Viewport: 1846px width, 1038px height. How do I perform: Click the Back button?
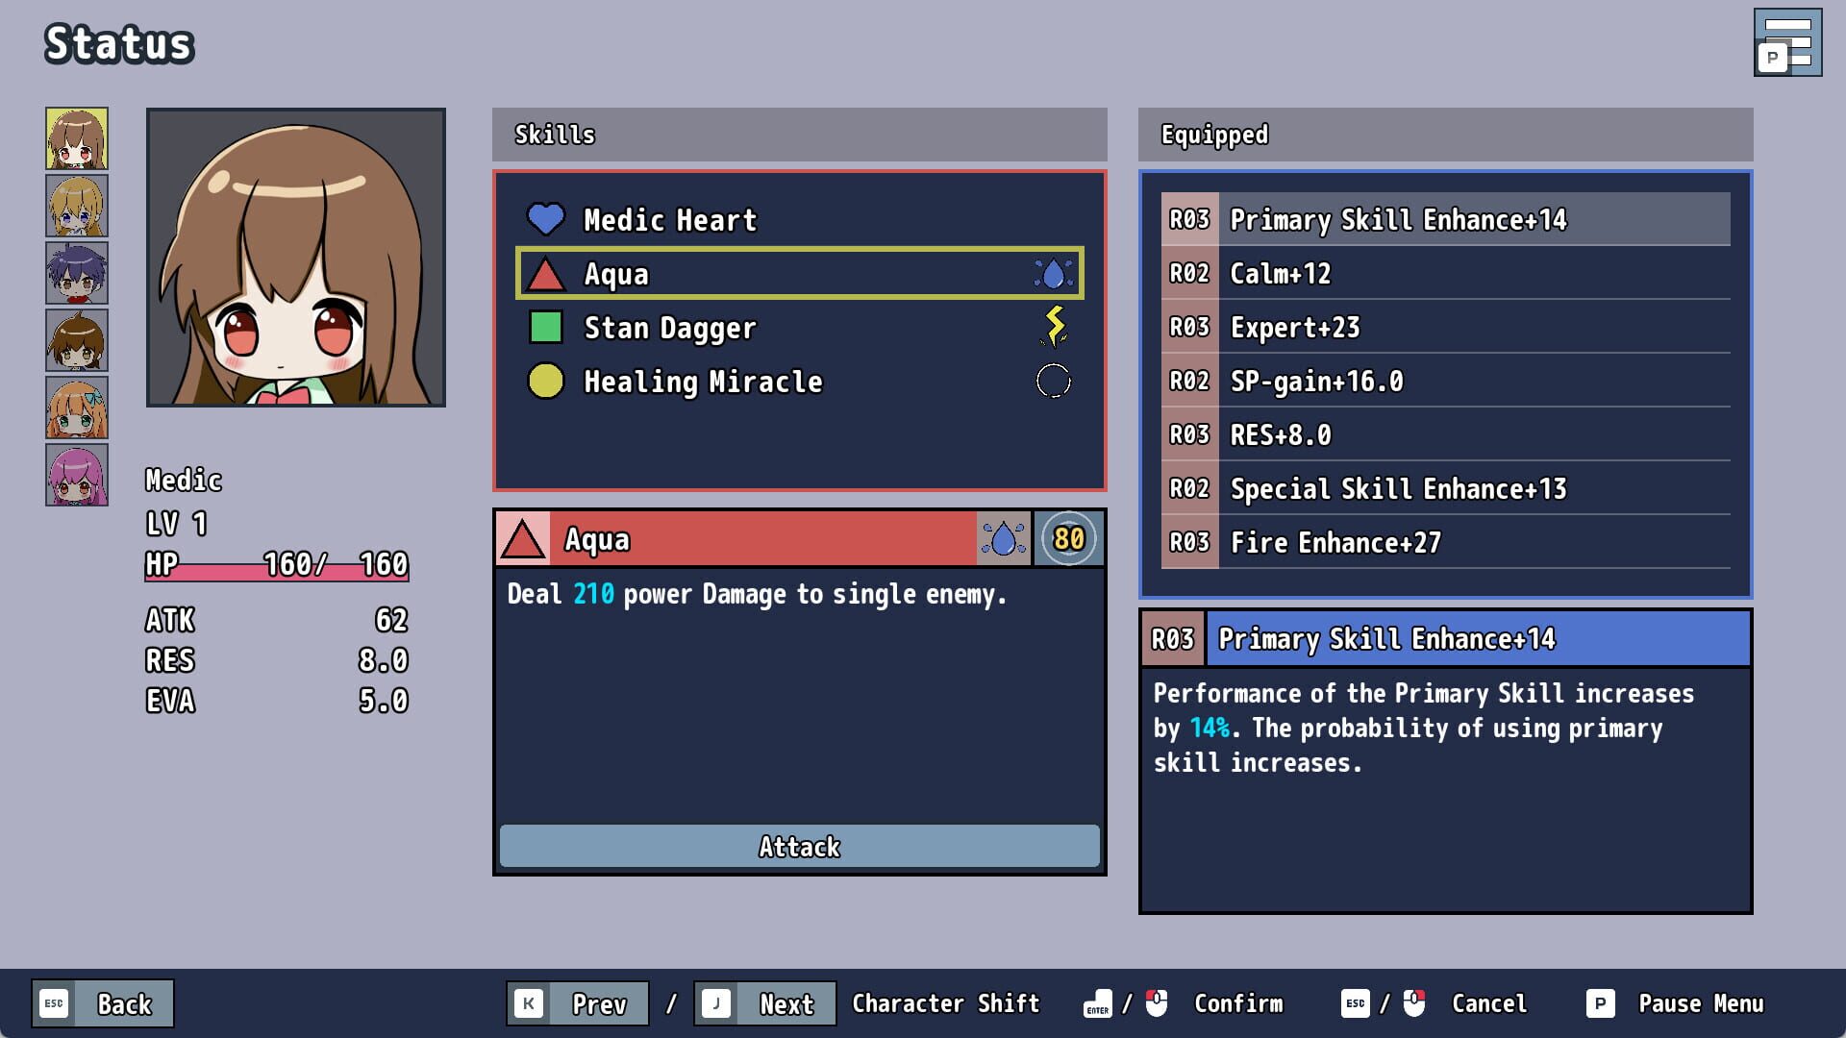coord(102,1003)
